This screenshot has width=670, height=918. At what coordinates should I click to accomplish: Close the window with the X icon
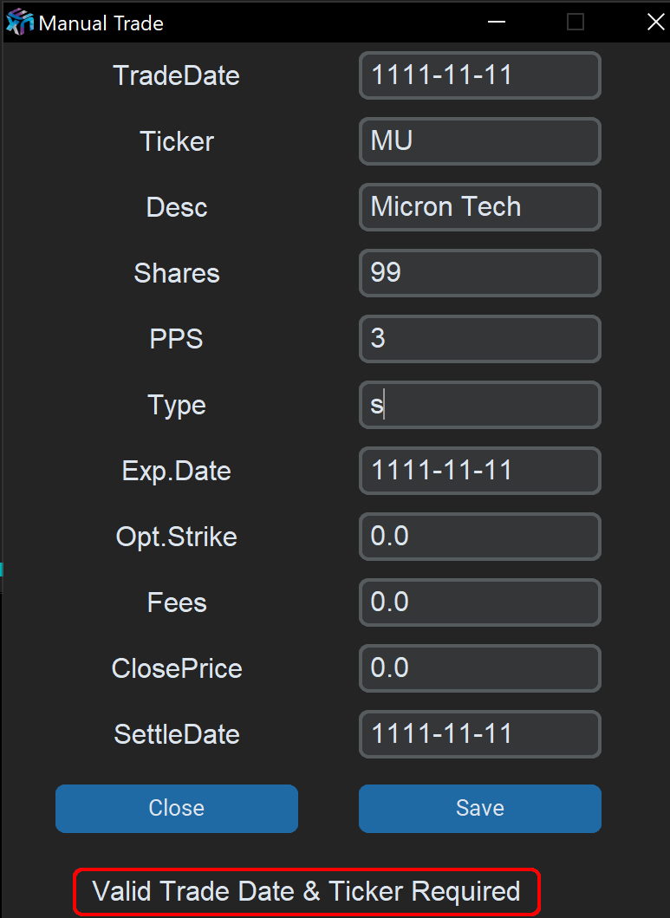pos(655,23)
